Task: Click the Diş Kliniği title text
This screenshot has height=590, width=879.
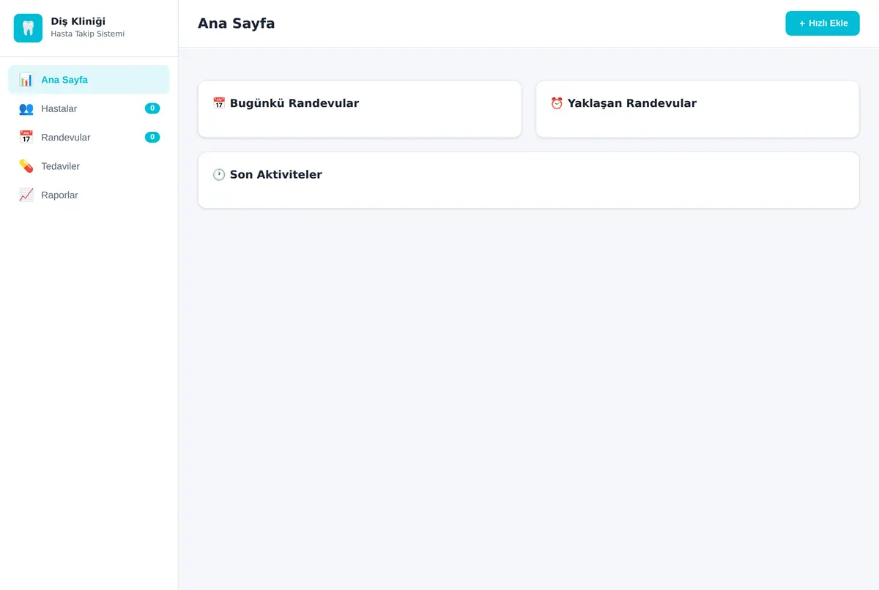Action: click(x=78, y=21)
